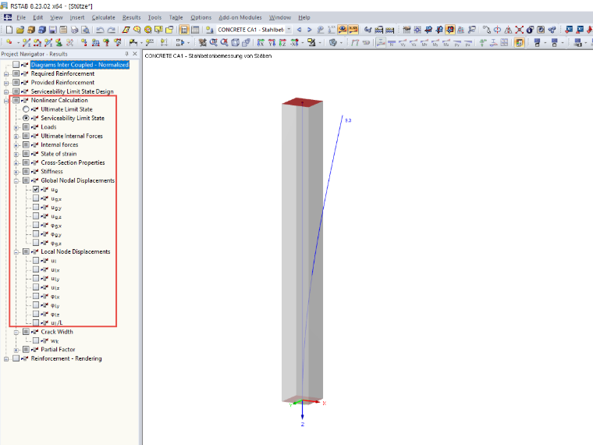The image size is (593, 445).
Task: Click the Show results eye icon
Action: tap(343, 30)
